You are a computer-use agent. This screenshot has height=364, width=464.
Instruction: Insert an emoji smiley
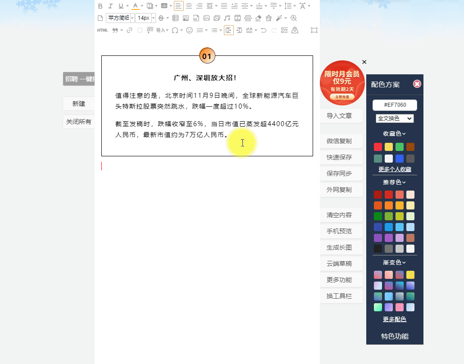click(189, 30)
